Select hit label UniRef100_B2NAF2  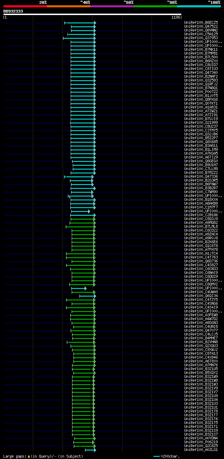click(201, 76)
